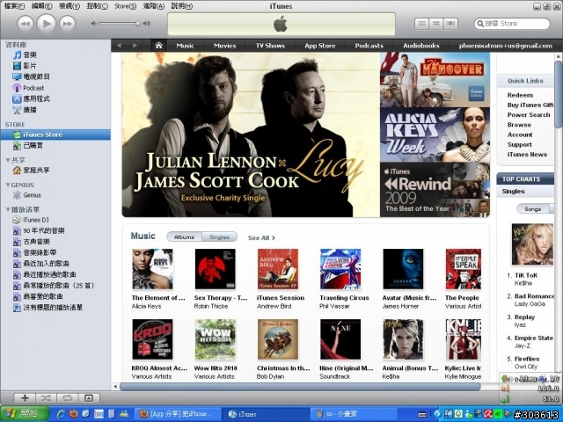Click the store forward arrow
563x422 pixels.
click(135, 46)
